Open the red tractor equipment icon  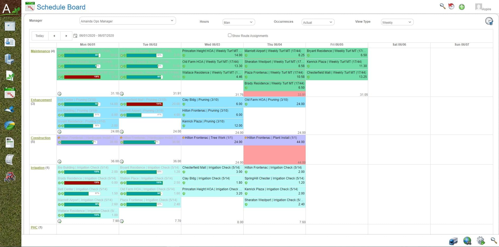pos(10,177)
